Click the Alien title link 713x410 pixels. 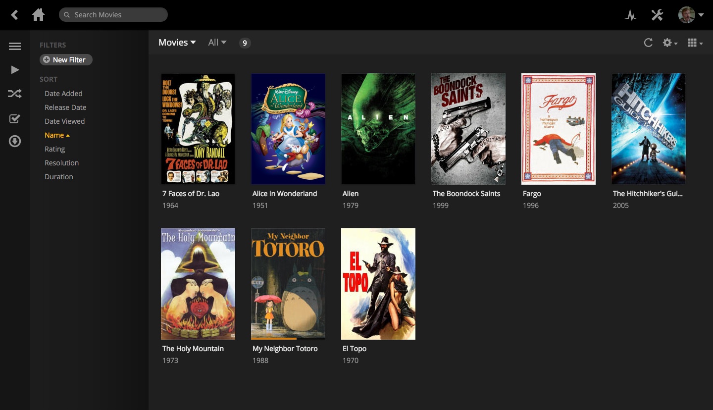[x=351, y=194]
